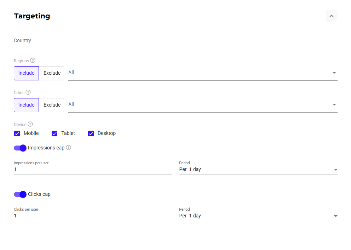This screenshot has width=351, height=250.
Task: Choose Exclude for Cities
Action: click(x=52, y=105)
